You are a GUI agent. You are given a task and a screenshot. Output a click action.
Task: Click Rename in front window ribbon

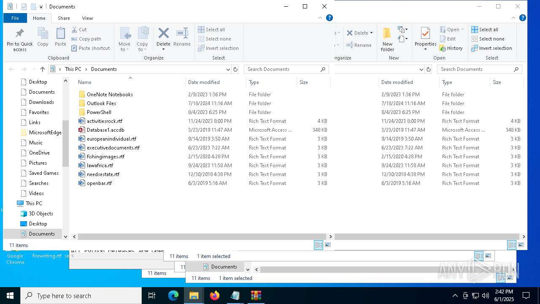(182, 37)
